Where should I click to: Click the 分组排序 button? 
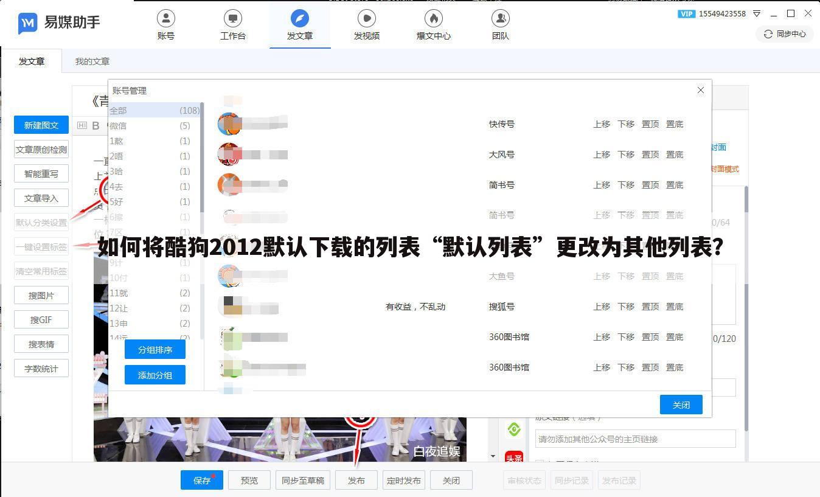(x=155, y=350)
